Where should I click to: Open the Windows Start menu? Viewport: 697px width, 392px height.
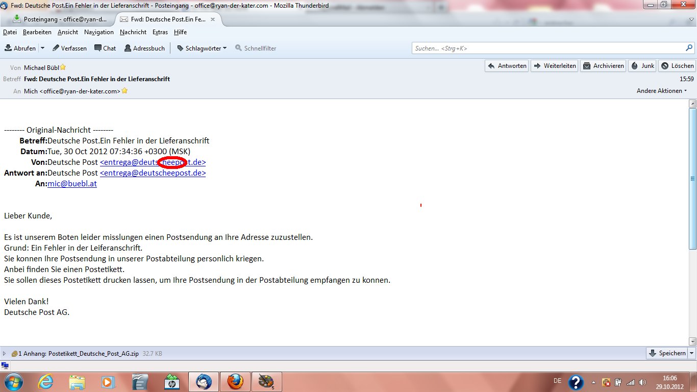point(13,381)
